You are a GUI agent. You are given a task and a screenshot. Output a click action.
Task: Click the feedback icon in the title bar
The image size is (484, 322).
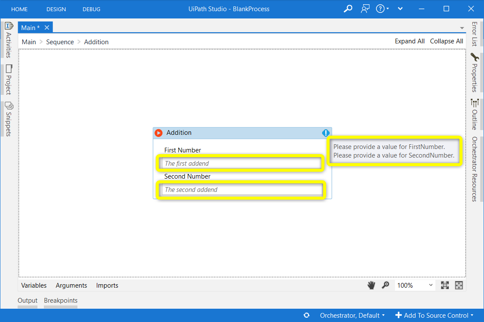(365, 9)
